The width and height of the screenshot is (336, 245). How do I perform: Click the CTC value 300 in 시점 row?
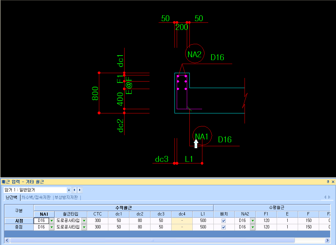coord(98,221)
